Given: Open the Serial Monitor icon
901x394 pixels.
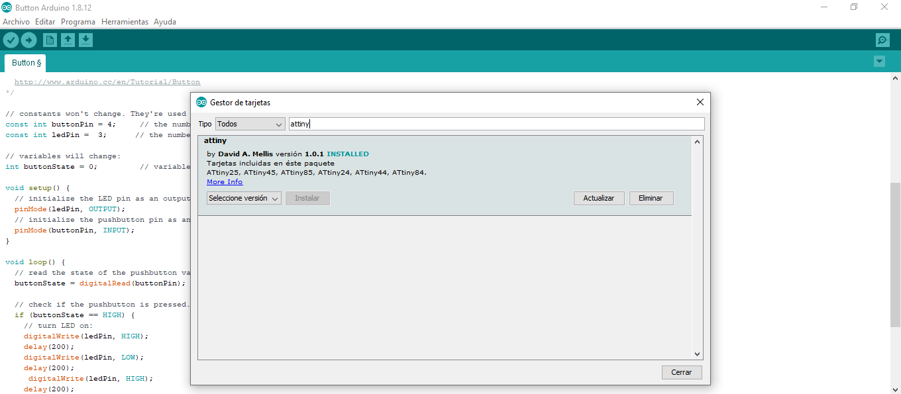Looking at the screenshot, I should point(882,40).
